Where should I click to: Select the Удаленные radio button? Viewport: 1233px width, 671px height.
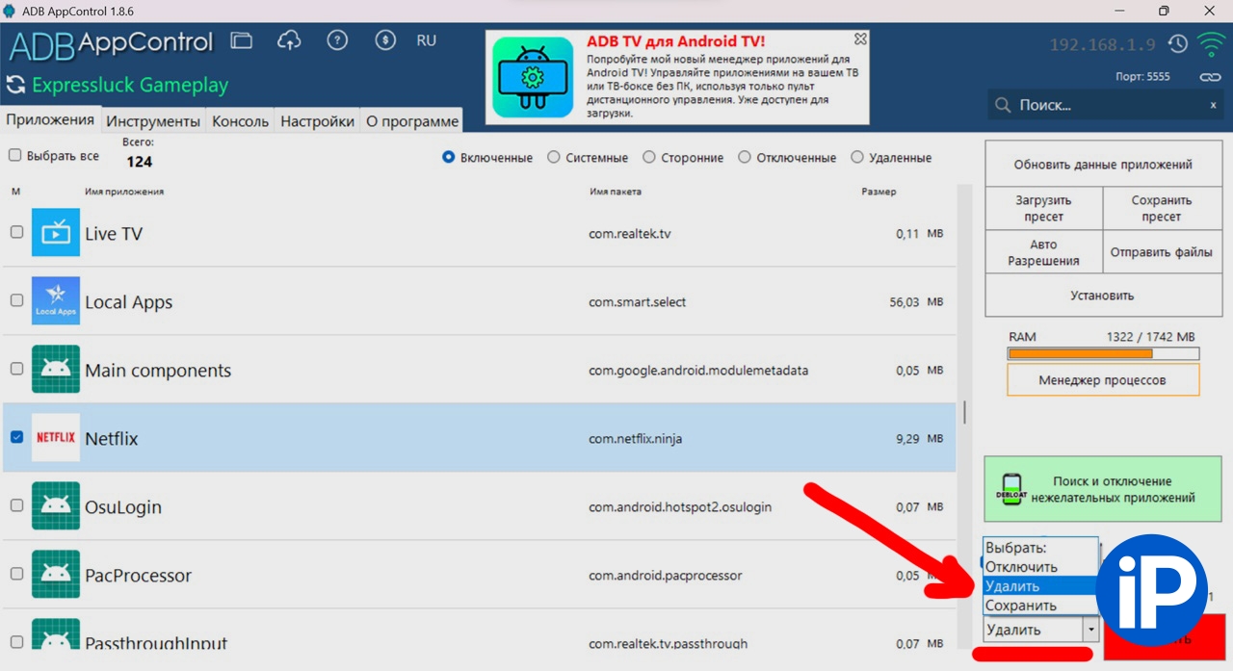pos(856,157)
